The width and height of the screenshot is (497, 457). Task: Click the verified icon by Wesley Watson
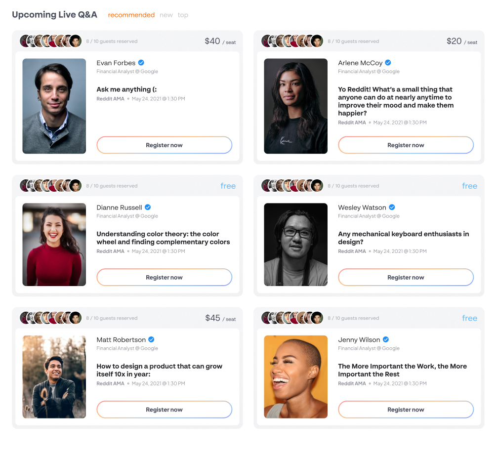392,208
